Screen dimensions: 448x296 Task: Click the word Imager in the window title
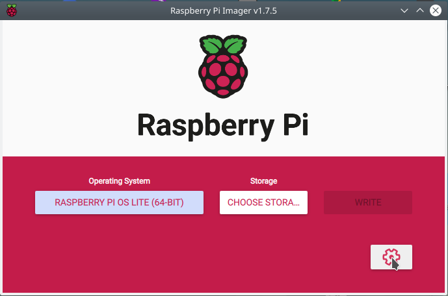coord(237,11)
